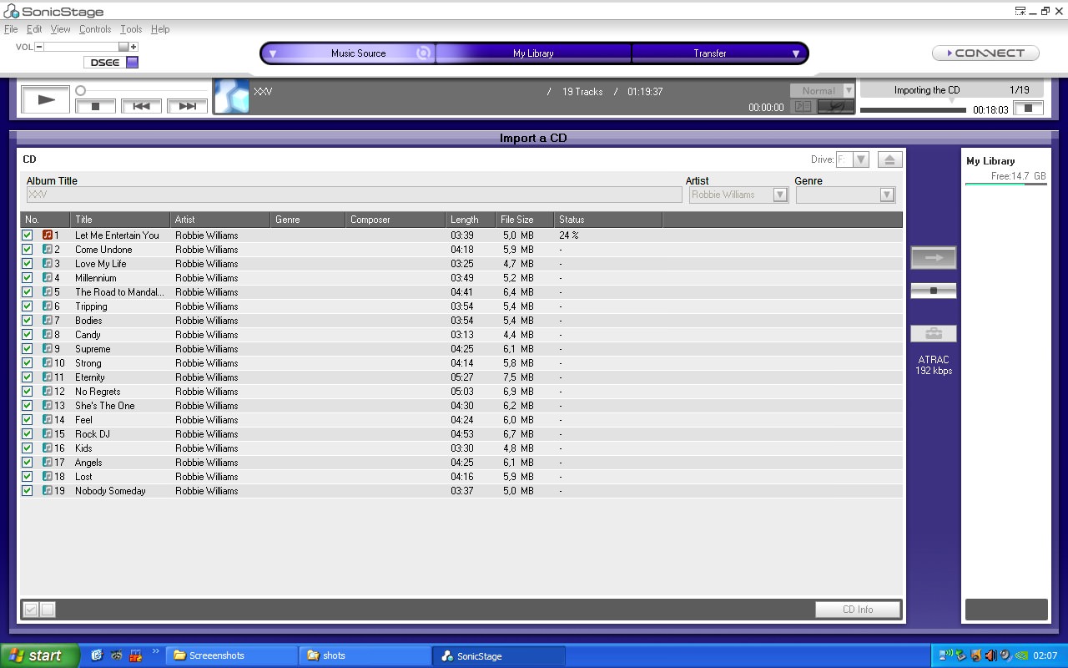Screen dimensions: 1068x668
Task: Click the album art cube icon
Action: click(x=232, y=96)
